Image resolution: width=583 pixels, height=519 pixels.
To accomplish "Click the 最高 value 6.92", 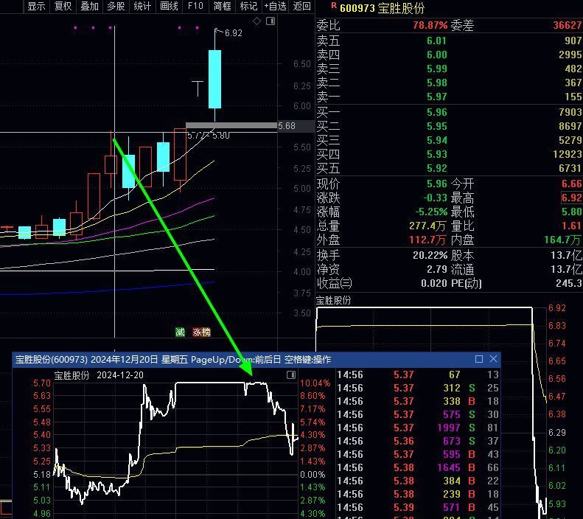I will pyautogui.click(x=571, y=198).
